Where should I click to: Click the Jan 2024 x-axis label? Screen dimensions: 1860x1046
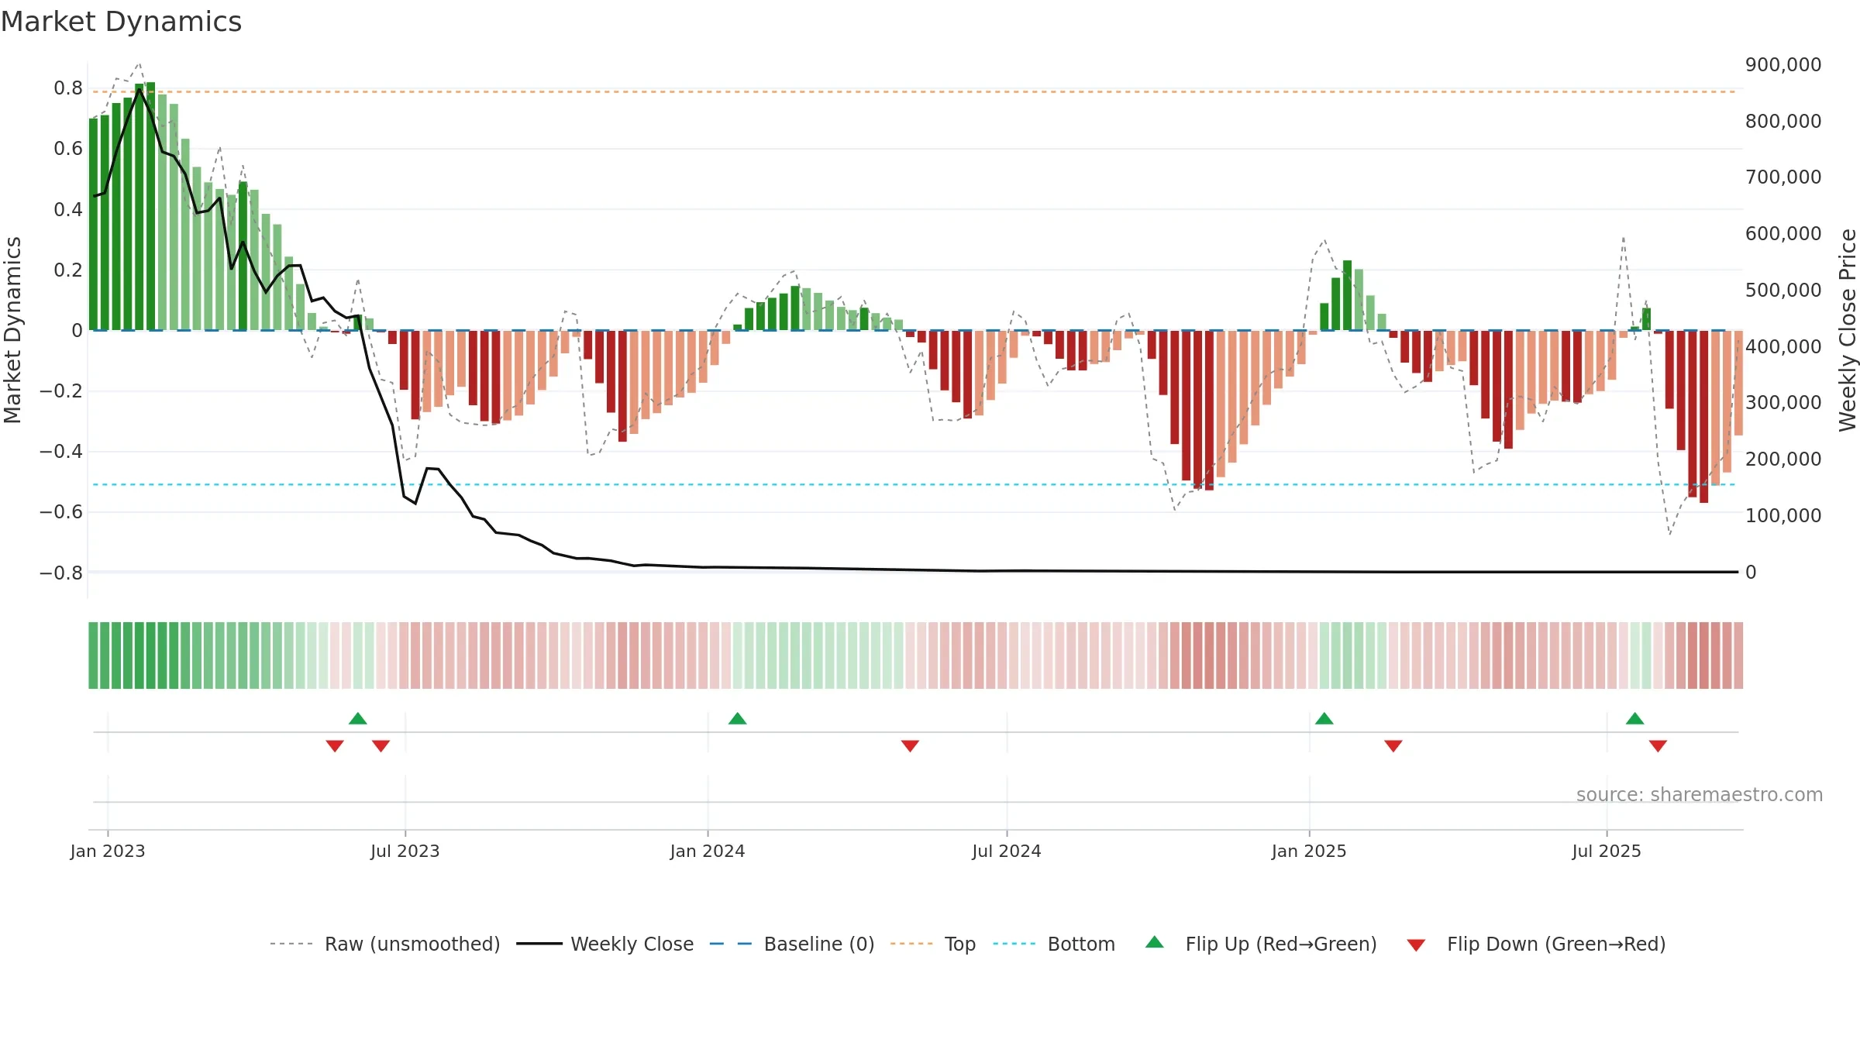pos(708,852)
